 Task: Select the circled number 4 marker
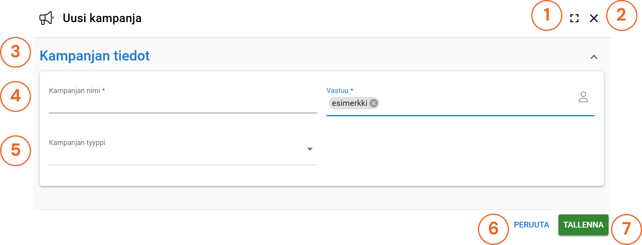(x=16, y=96)
